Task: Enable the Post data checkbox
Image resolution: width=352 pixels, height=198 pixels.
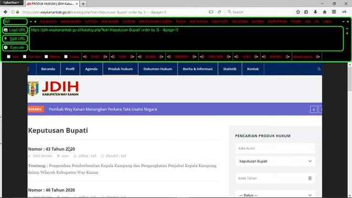Action: [24, 57]
